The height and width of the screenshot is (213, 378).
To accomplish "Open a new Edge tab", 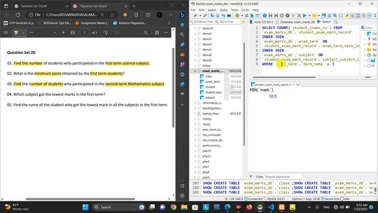I will coord(134,6).
